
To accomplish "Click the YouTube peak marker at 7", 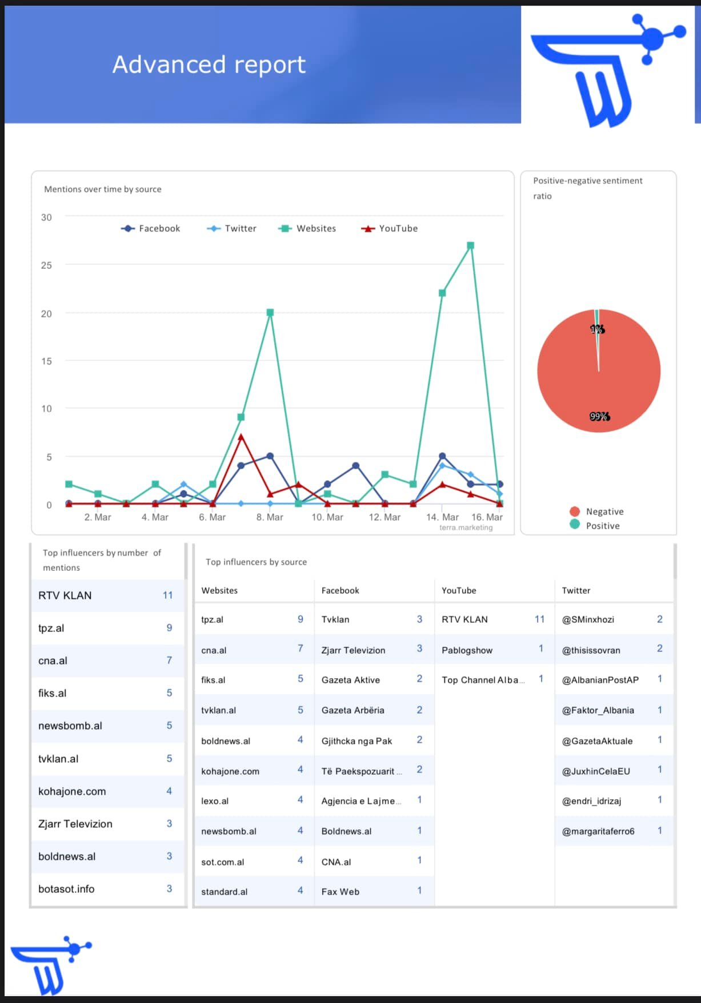I will [x=241, y=437].
